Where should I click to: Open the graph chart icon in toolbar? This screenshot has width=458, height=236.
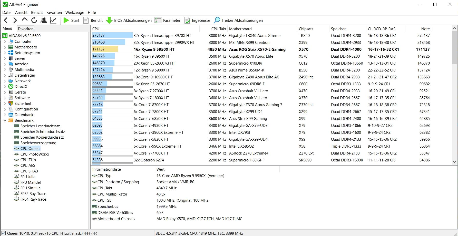coord(53,20)
